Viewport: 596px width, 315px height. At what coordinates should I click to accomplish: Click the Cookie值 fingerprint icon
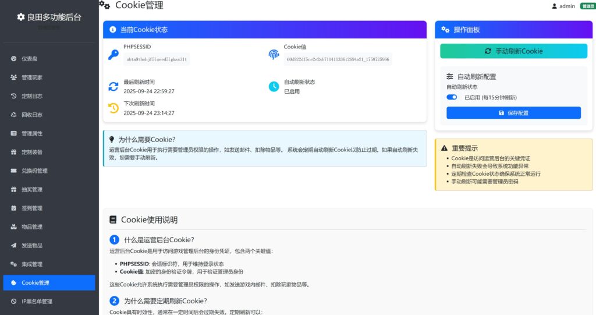tap(274, 55)
